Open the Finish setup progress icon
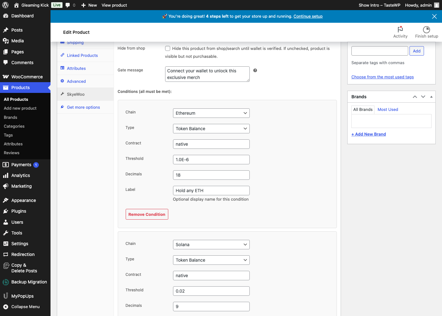The height and width of the screenshot is (316, 442). pos(426,29)
